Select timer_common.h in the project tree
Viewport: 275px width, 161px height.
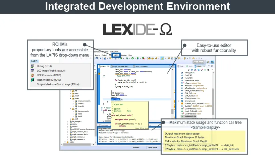pyautogui.click(x=84, y=101)
